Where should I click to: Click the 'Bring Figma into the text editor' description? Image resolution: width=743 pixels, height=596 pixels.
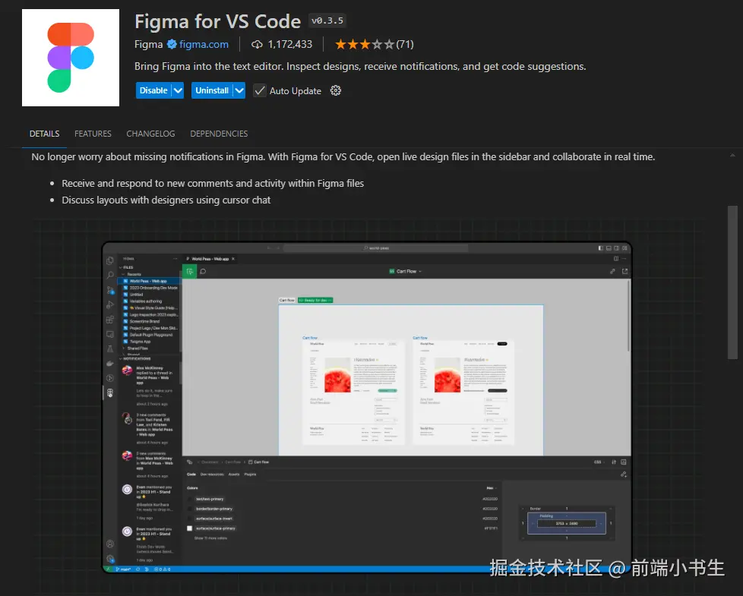point(360,66)
